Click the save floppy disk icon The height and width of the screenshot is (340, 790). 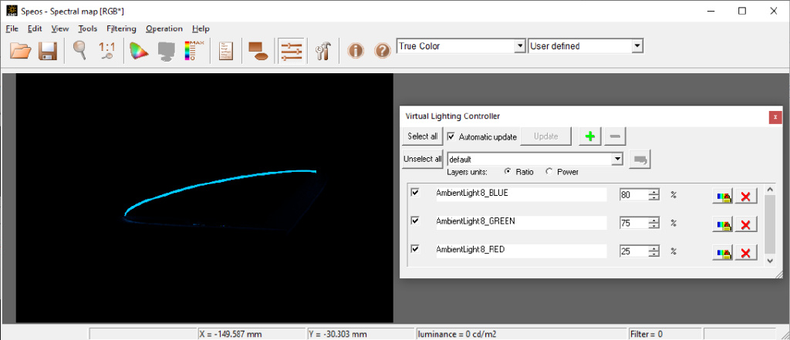point(47,51)
